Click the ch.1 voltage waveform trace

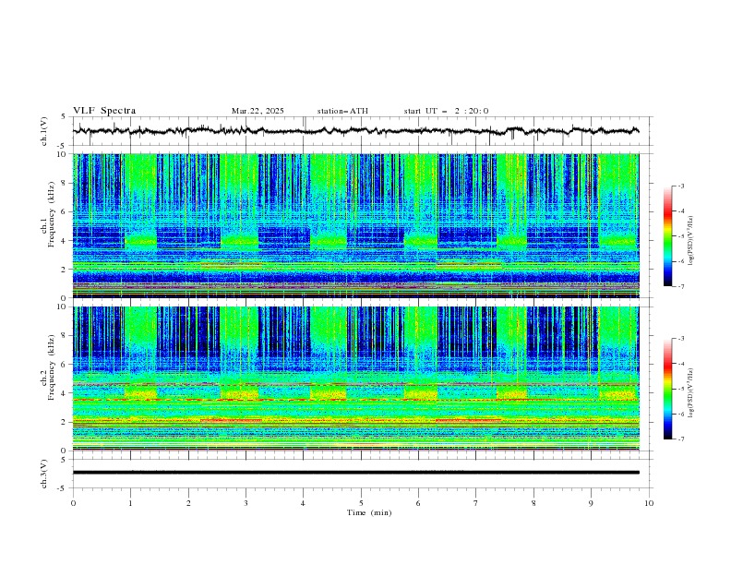coord(356,131)
